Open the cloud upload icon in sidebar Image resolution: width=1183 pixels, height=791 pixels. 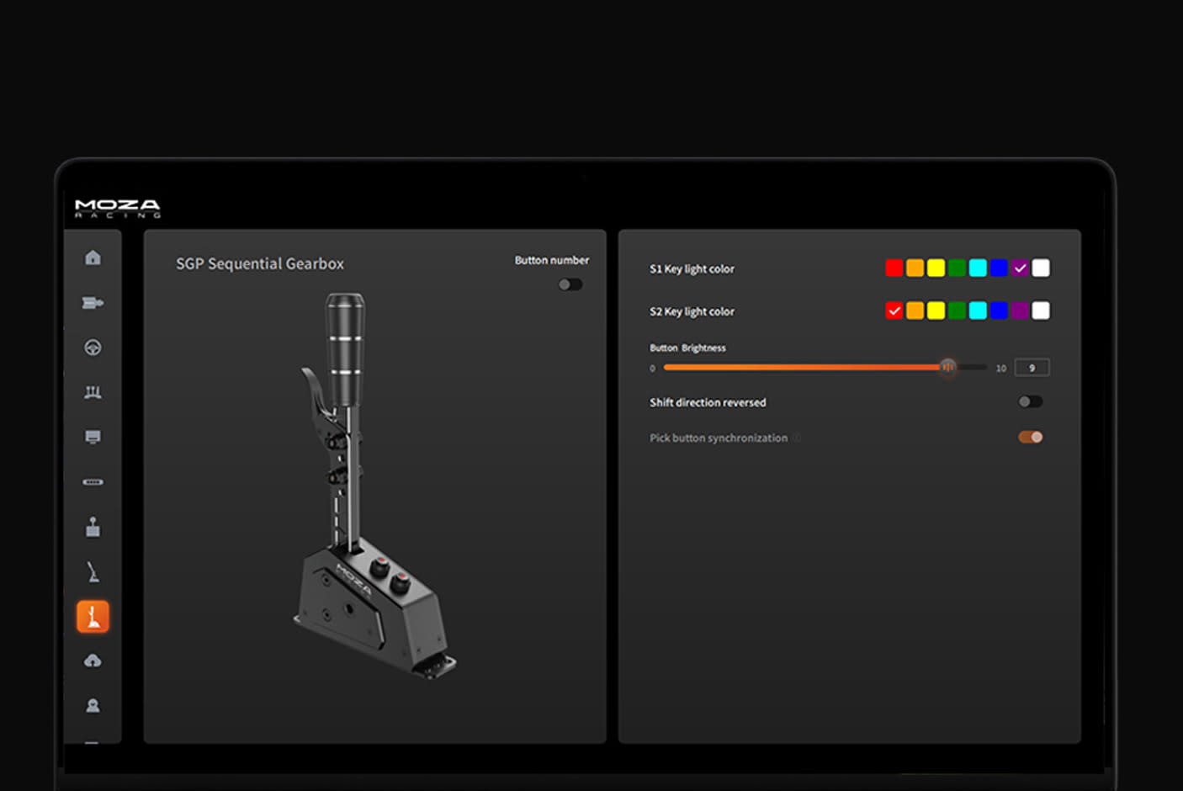93,661
